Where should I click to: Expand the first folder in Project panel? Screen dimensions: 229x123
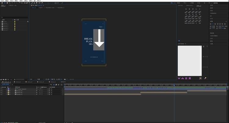[x=1, y=22]
